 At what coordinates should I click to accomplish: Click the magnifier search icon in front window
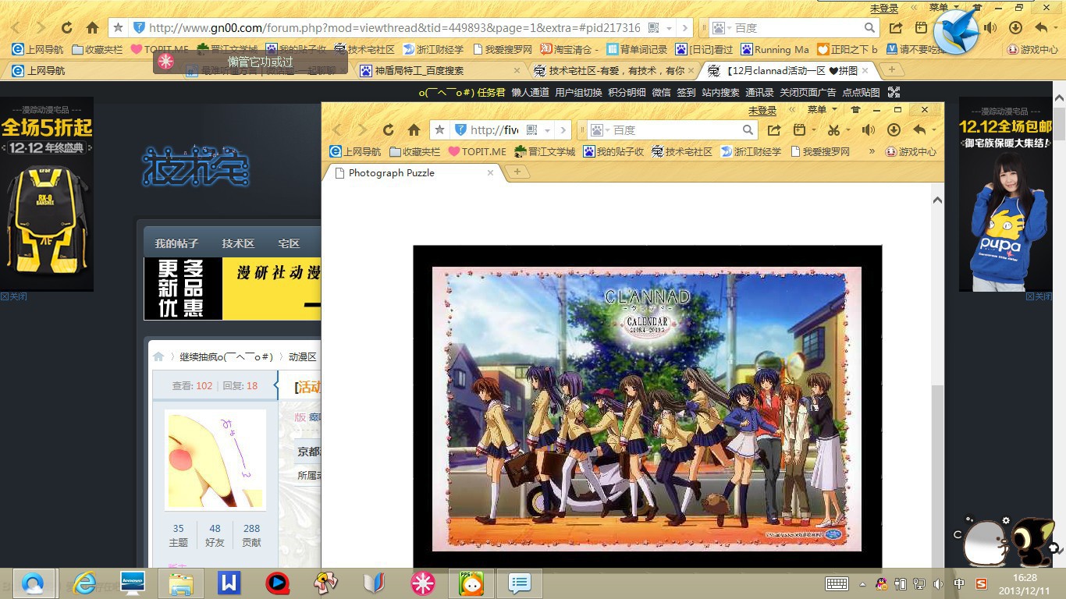(x=748, y=130)
